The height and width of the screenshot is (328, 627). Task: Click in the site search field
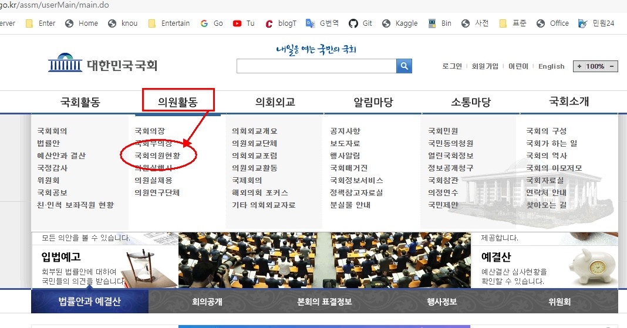pos(316,66)
